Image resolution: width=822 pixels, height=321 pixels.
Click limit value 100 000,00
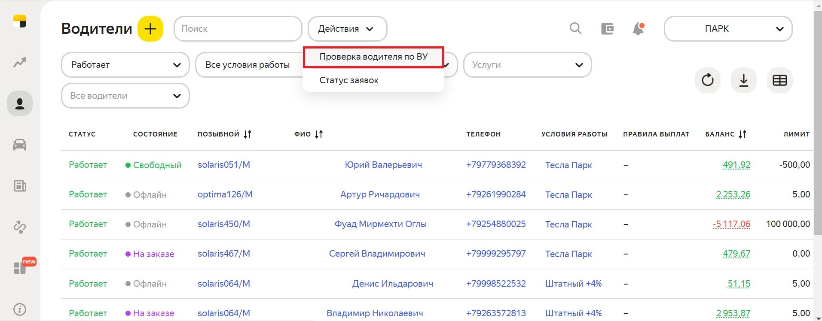(788, 224)
